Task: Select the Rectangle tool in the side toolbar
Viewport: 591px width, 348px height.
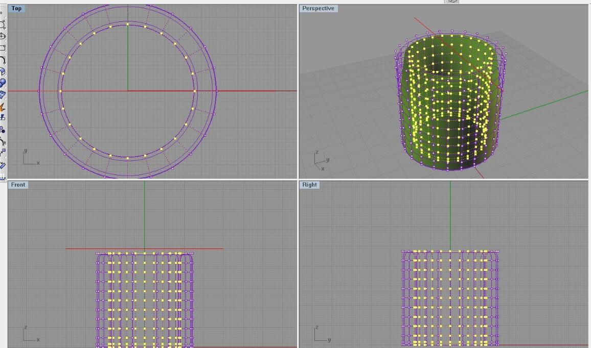Action: click(3, 48)
